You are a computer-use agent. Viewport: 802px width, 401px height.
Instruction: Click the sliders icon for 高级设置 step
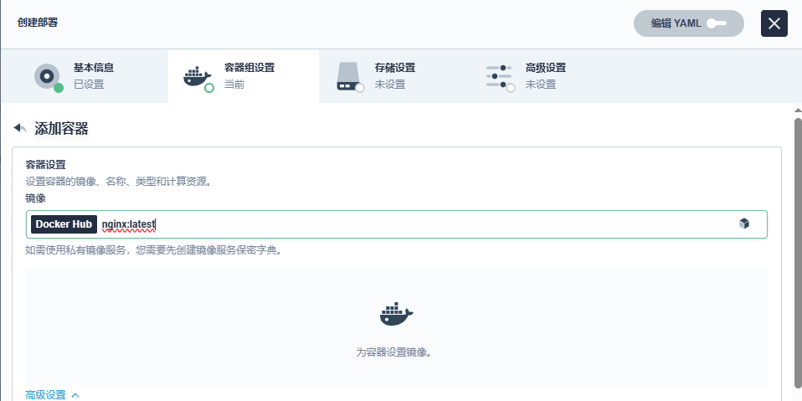(499, 76)
